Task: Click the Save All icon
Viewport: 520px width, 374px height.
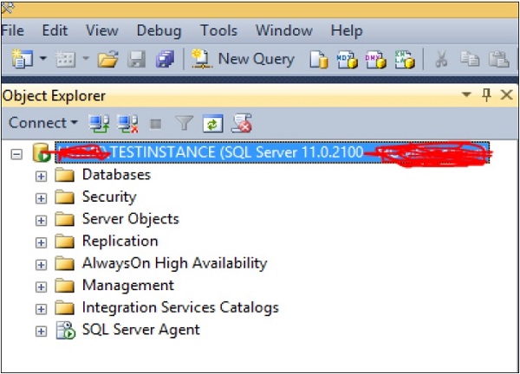Action: coord(163,60)
